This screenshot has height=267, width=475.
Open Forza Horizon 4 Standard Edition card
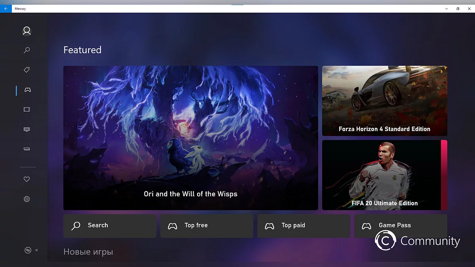point(384,101)
